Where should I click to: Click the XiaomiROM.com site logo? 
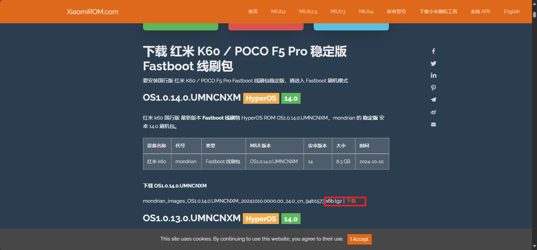92,12
